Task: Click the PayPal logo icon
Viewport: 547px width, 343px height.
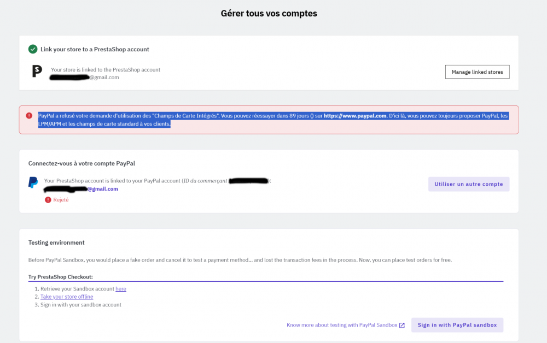Action: tap(33, 182)
